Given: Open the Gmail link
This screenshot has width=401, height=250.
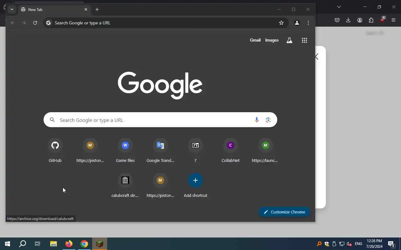Looking at the screenshot, I should point(255,40).
